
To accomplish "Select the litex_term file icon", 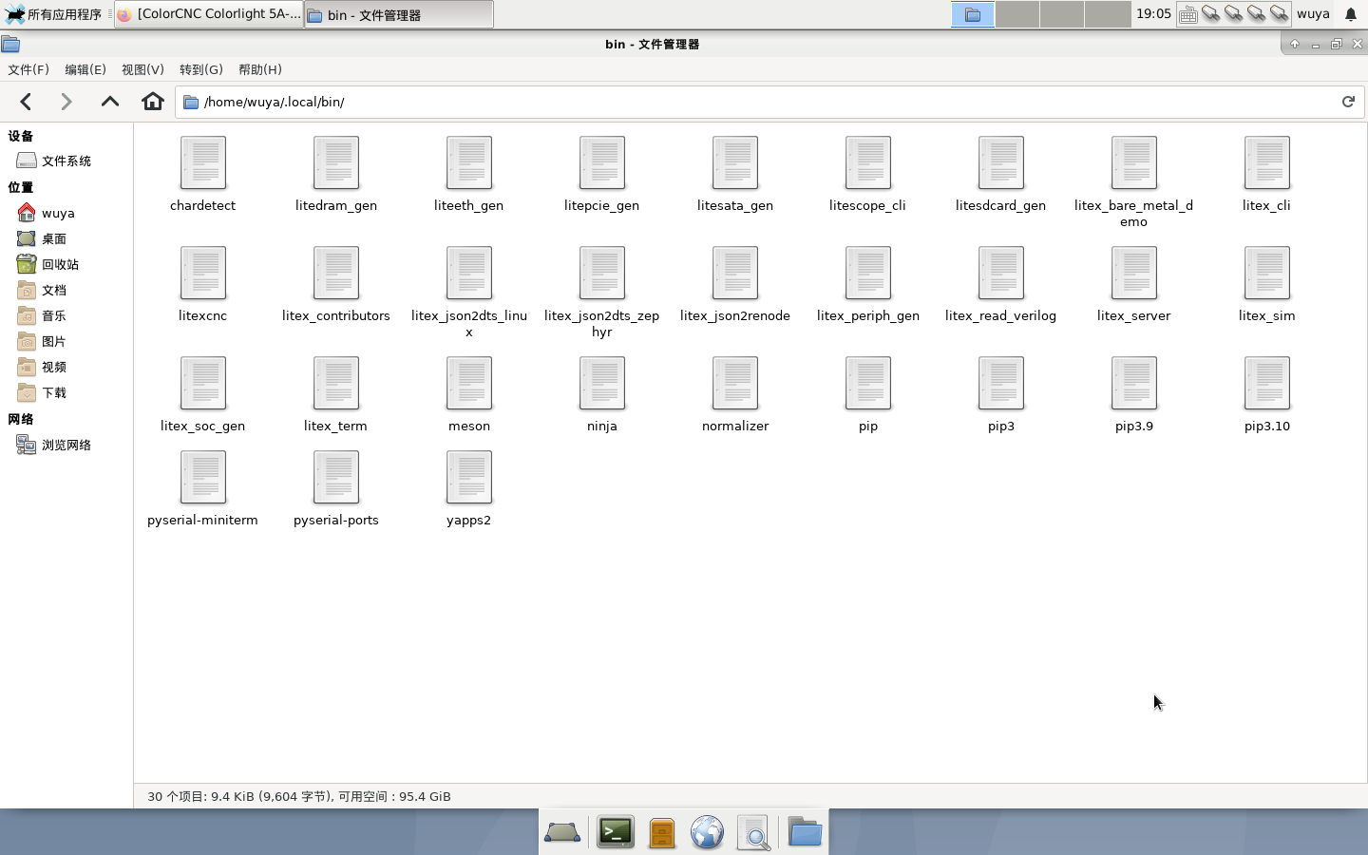I will [336, 383].
